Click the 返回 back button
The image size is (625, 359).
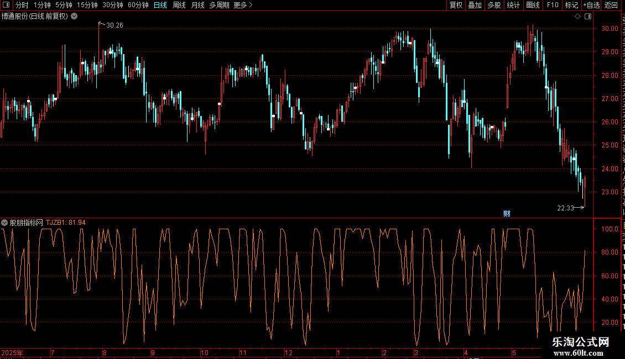coord(611,5)
